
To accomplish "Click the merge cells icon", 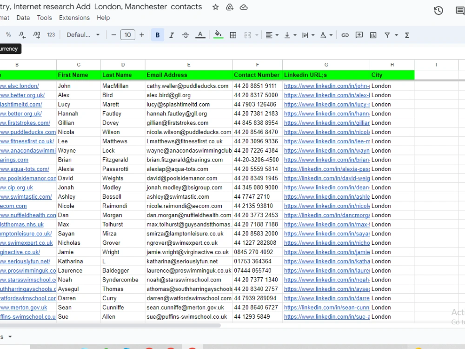I will (248, 35).
